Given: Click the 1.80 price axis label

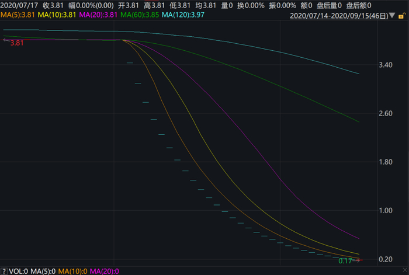Looking at the screenshot, I should (386, 162).
